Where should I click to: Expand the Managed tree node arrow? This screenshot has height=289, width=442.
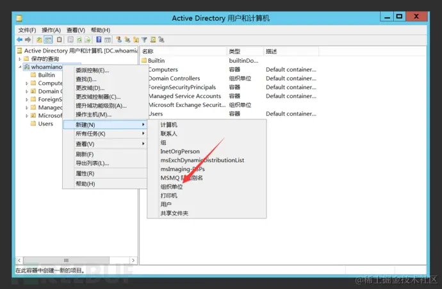[27, 108]
